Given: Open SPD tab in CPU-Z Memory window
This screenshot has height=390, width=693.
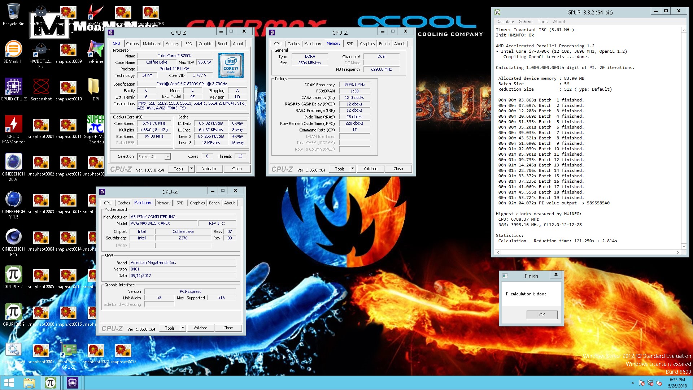Looking at the screenshot, I should click(x=350, y=44).
